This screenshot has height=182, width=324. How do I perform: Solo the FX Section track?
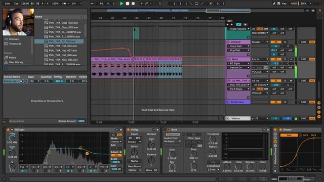pyautogui.click(x=285, y=102)
